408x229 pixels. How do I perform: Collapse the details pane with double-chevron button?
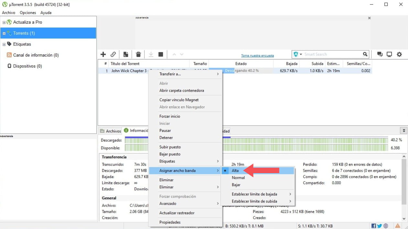403,130
